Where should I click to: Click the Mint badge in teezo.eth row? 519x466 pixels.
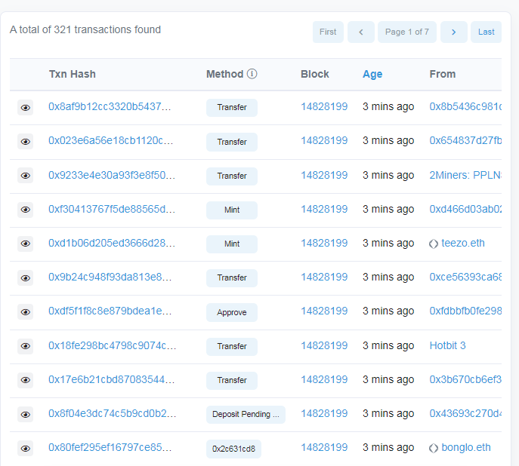point(232,244)
